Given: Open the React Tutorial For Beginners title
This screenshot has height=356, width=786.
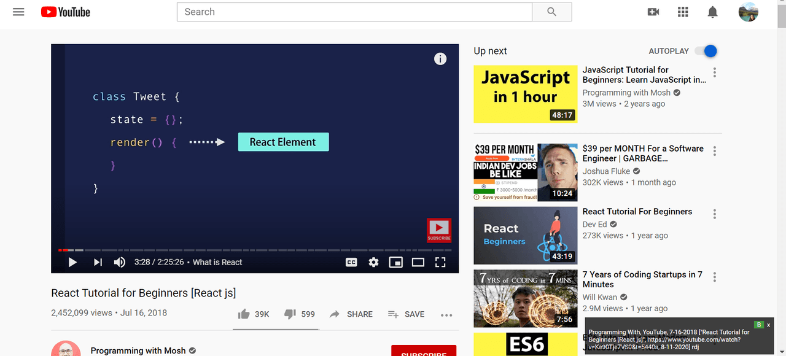Looking at the screenshot, I should pos(637,212).
